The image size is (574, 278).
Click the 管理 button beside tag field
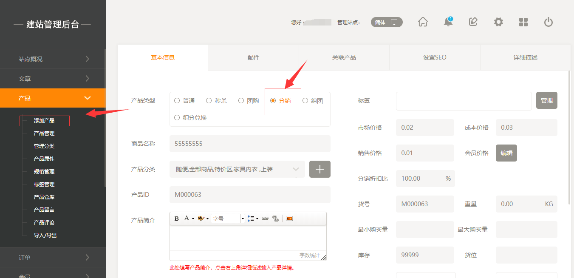(x=546, y=100)
